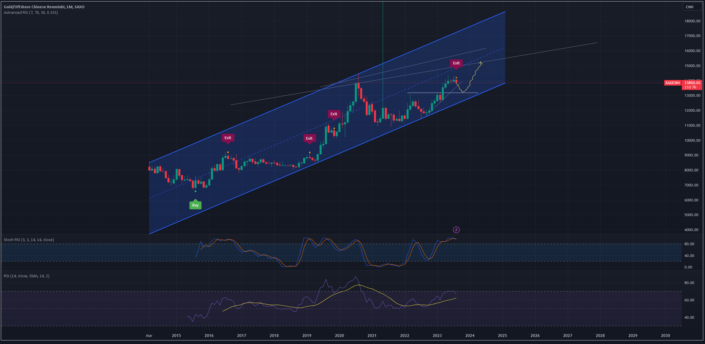This screenshot has height=344, width=705.
Task: Click the Exit marker near 2023
Action: [456, 63]
